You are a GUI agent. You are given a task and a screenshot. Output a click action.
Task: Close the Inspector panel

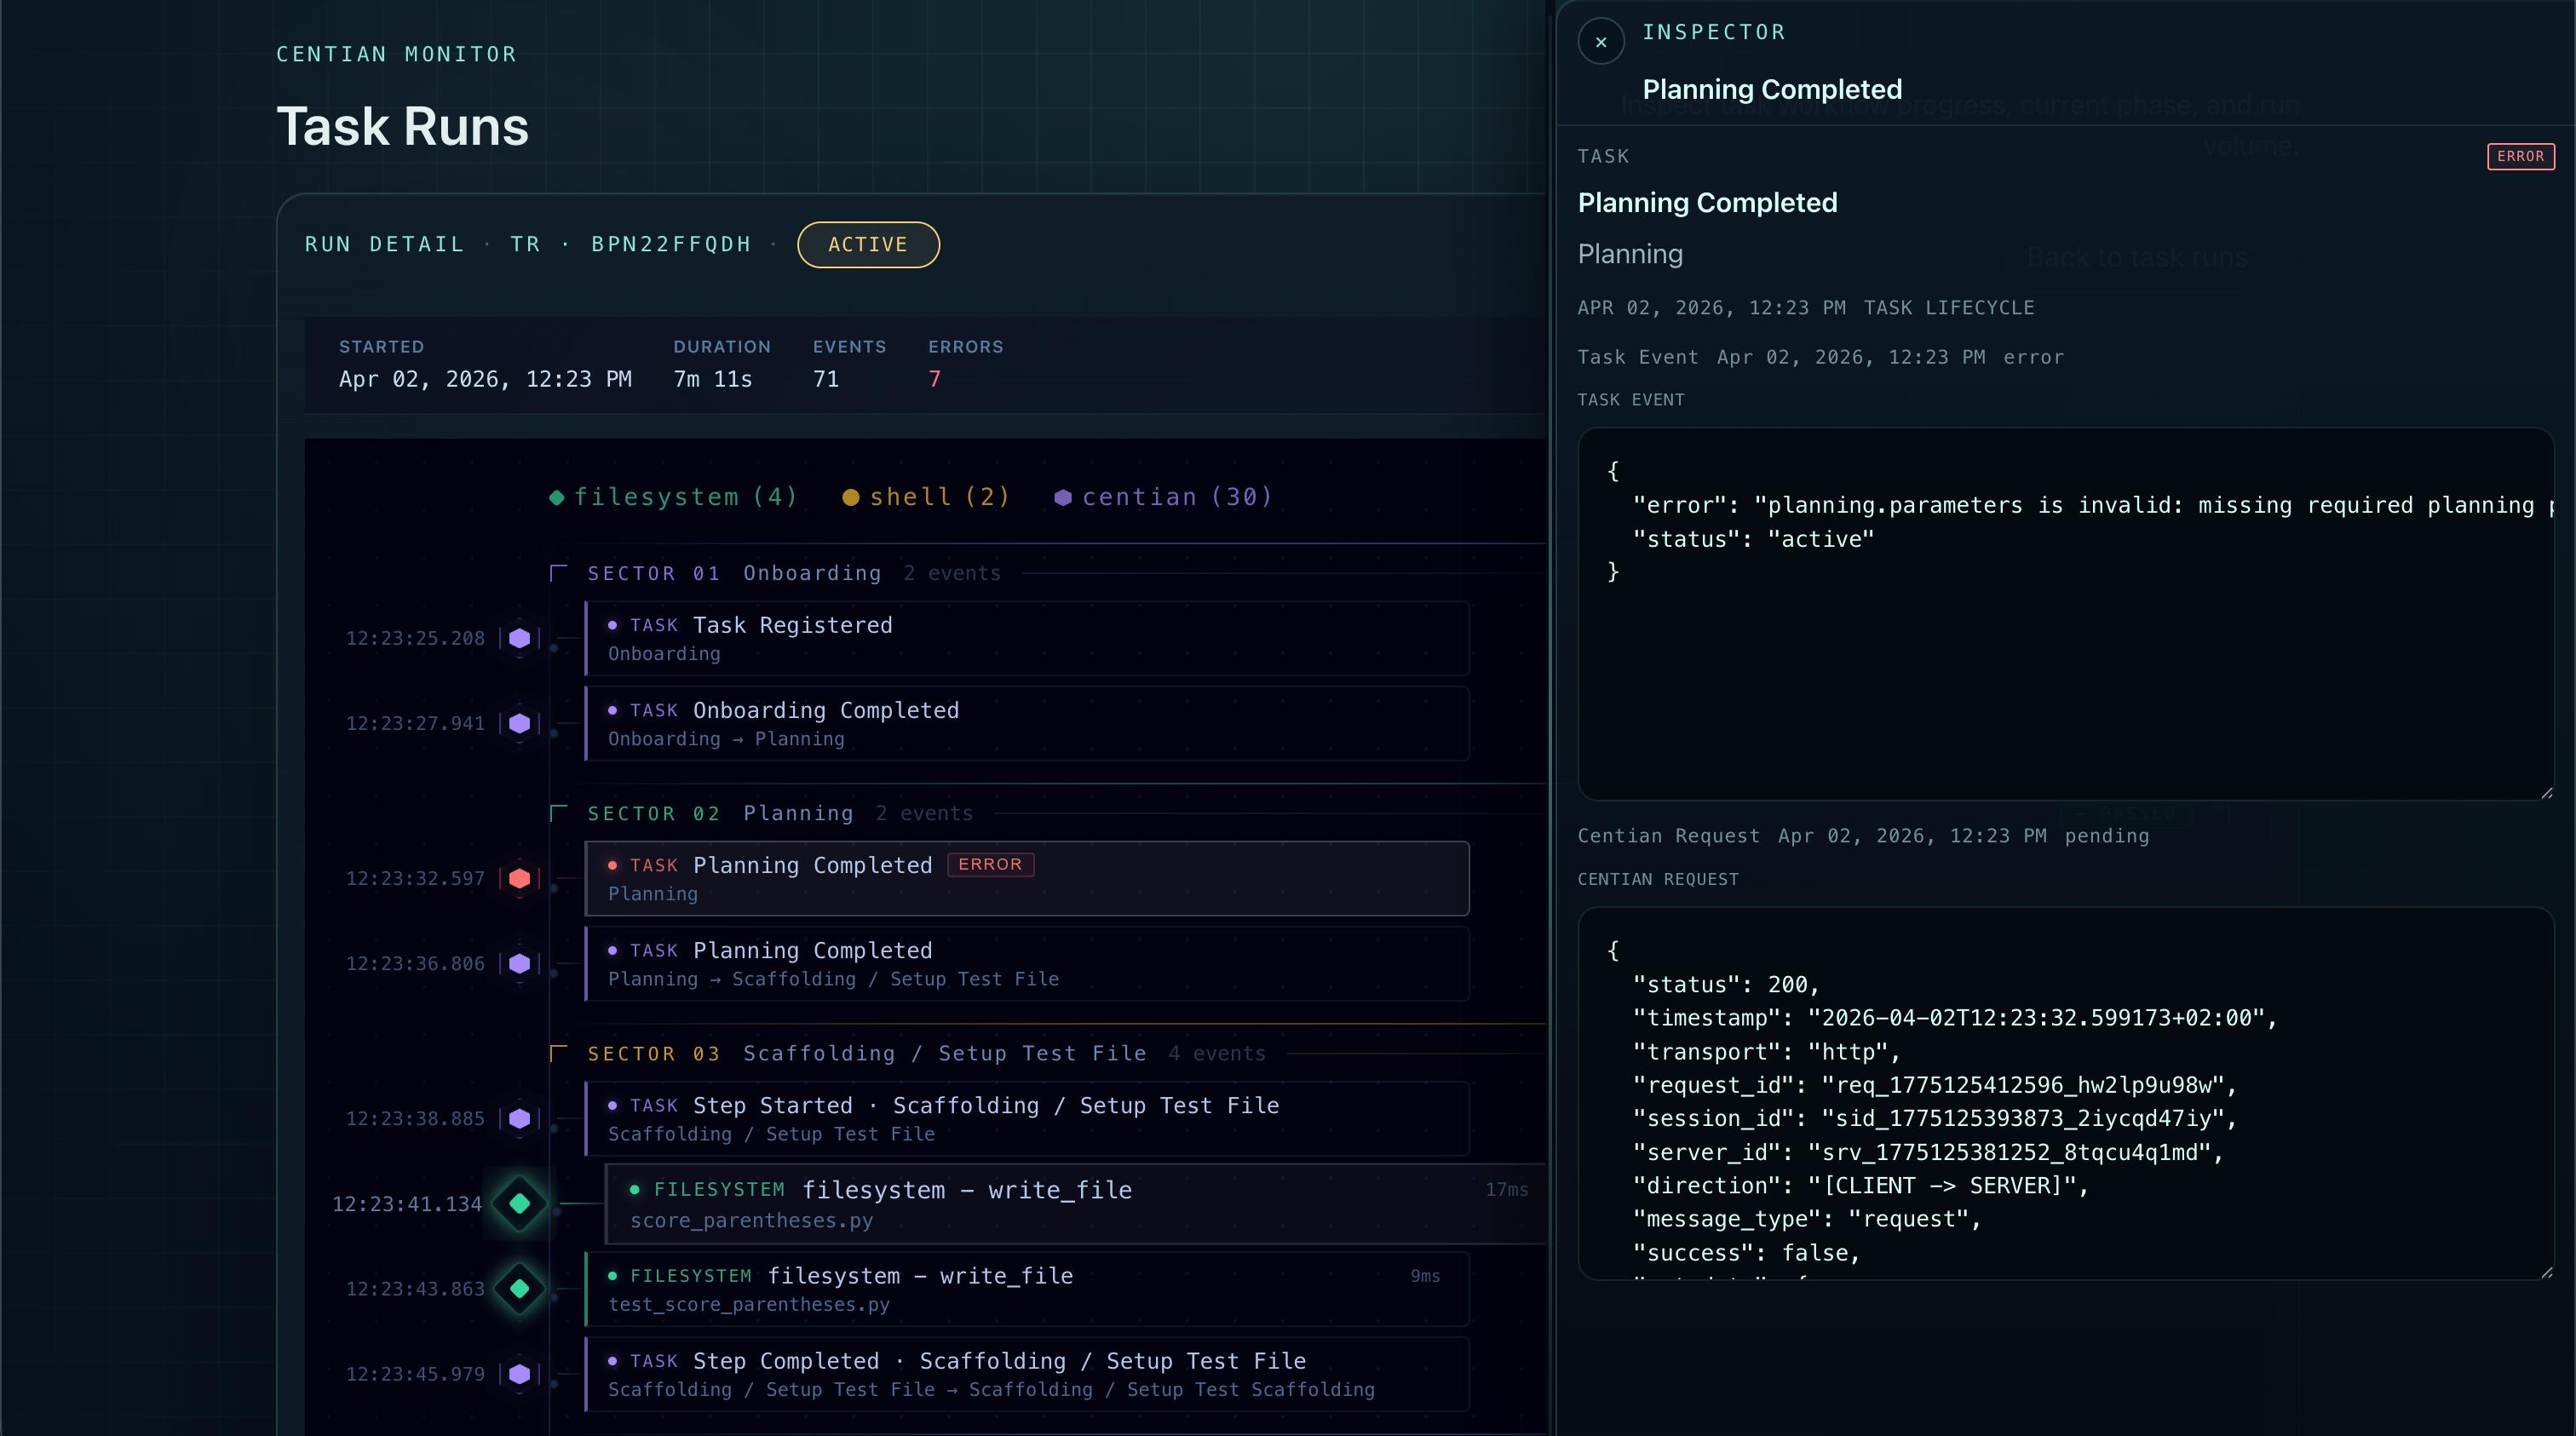[x=1600, y=42]
